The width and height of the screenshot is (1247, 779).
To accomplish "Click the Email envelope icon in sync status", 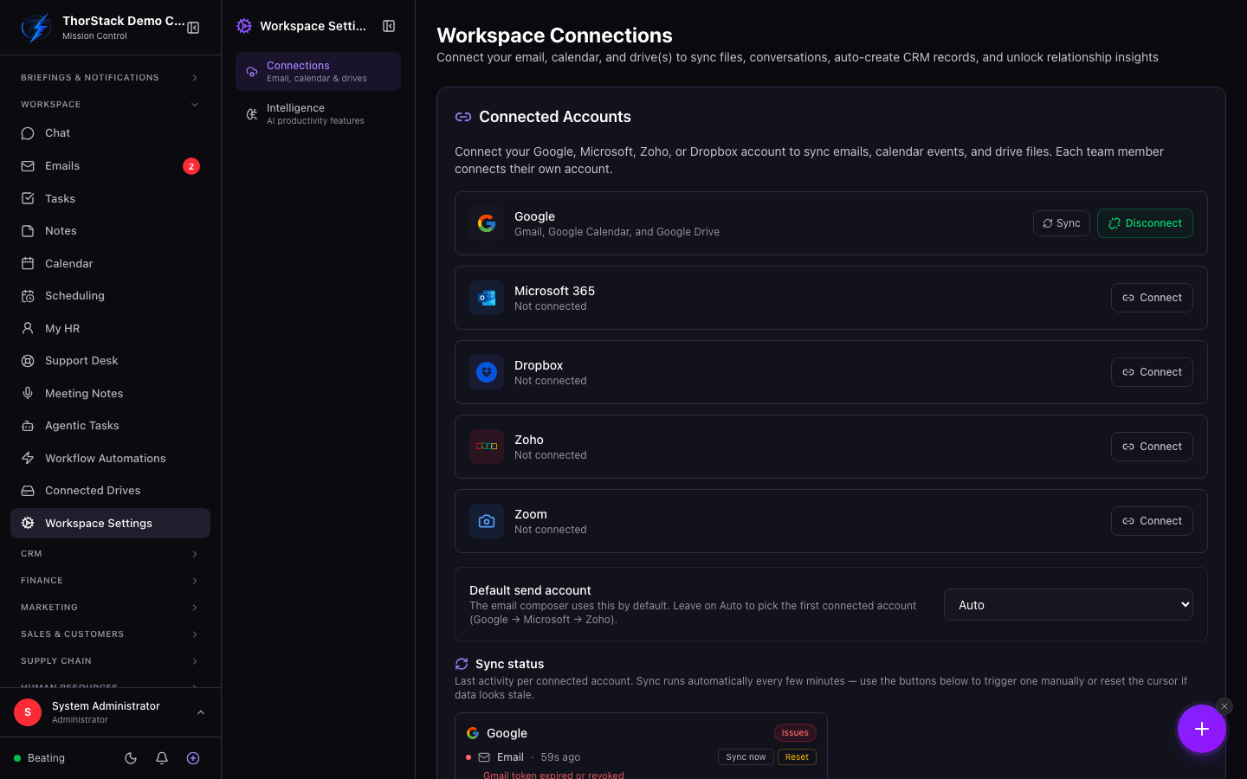I will 484,757.
